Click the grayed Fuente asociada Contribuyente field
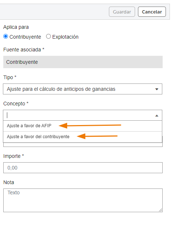Image resolution: width=171 pixels, height=245 pixels. click(83, 62)
